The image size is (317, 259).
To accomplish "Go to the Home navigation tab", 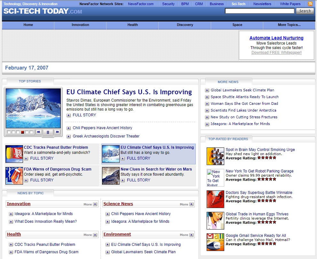I will click(28, 25).
